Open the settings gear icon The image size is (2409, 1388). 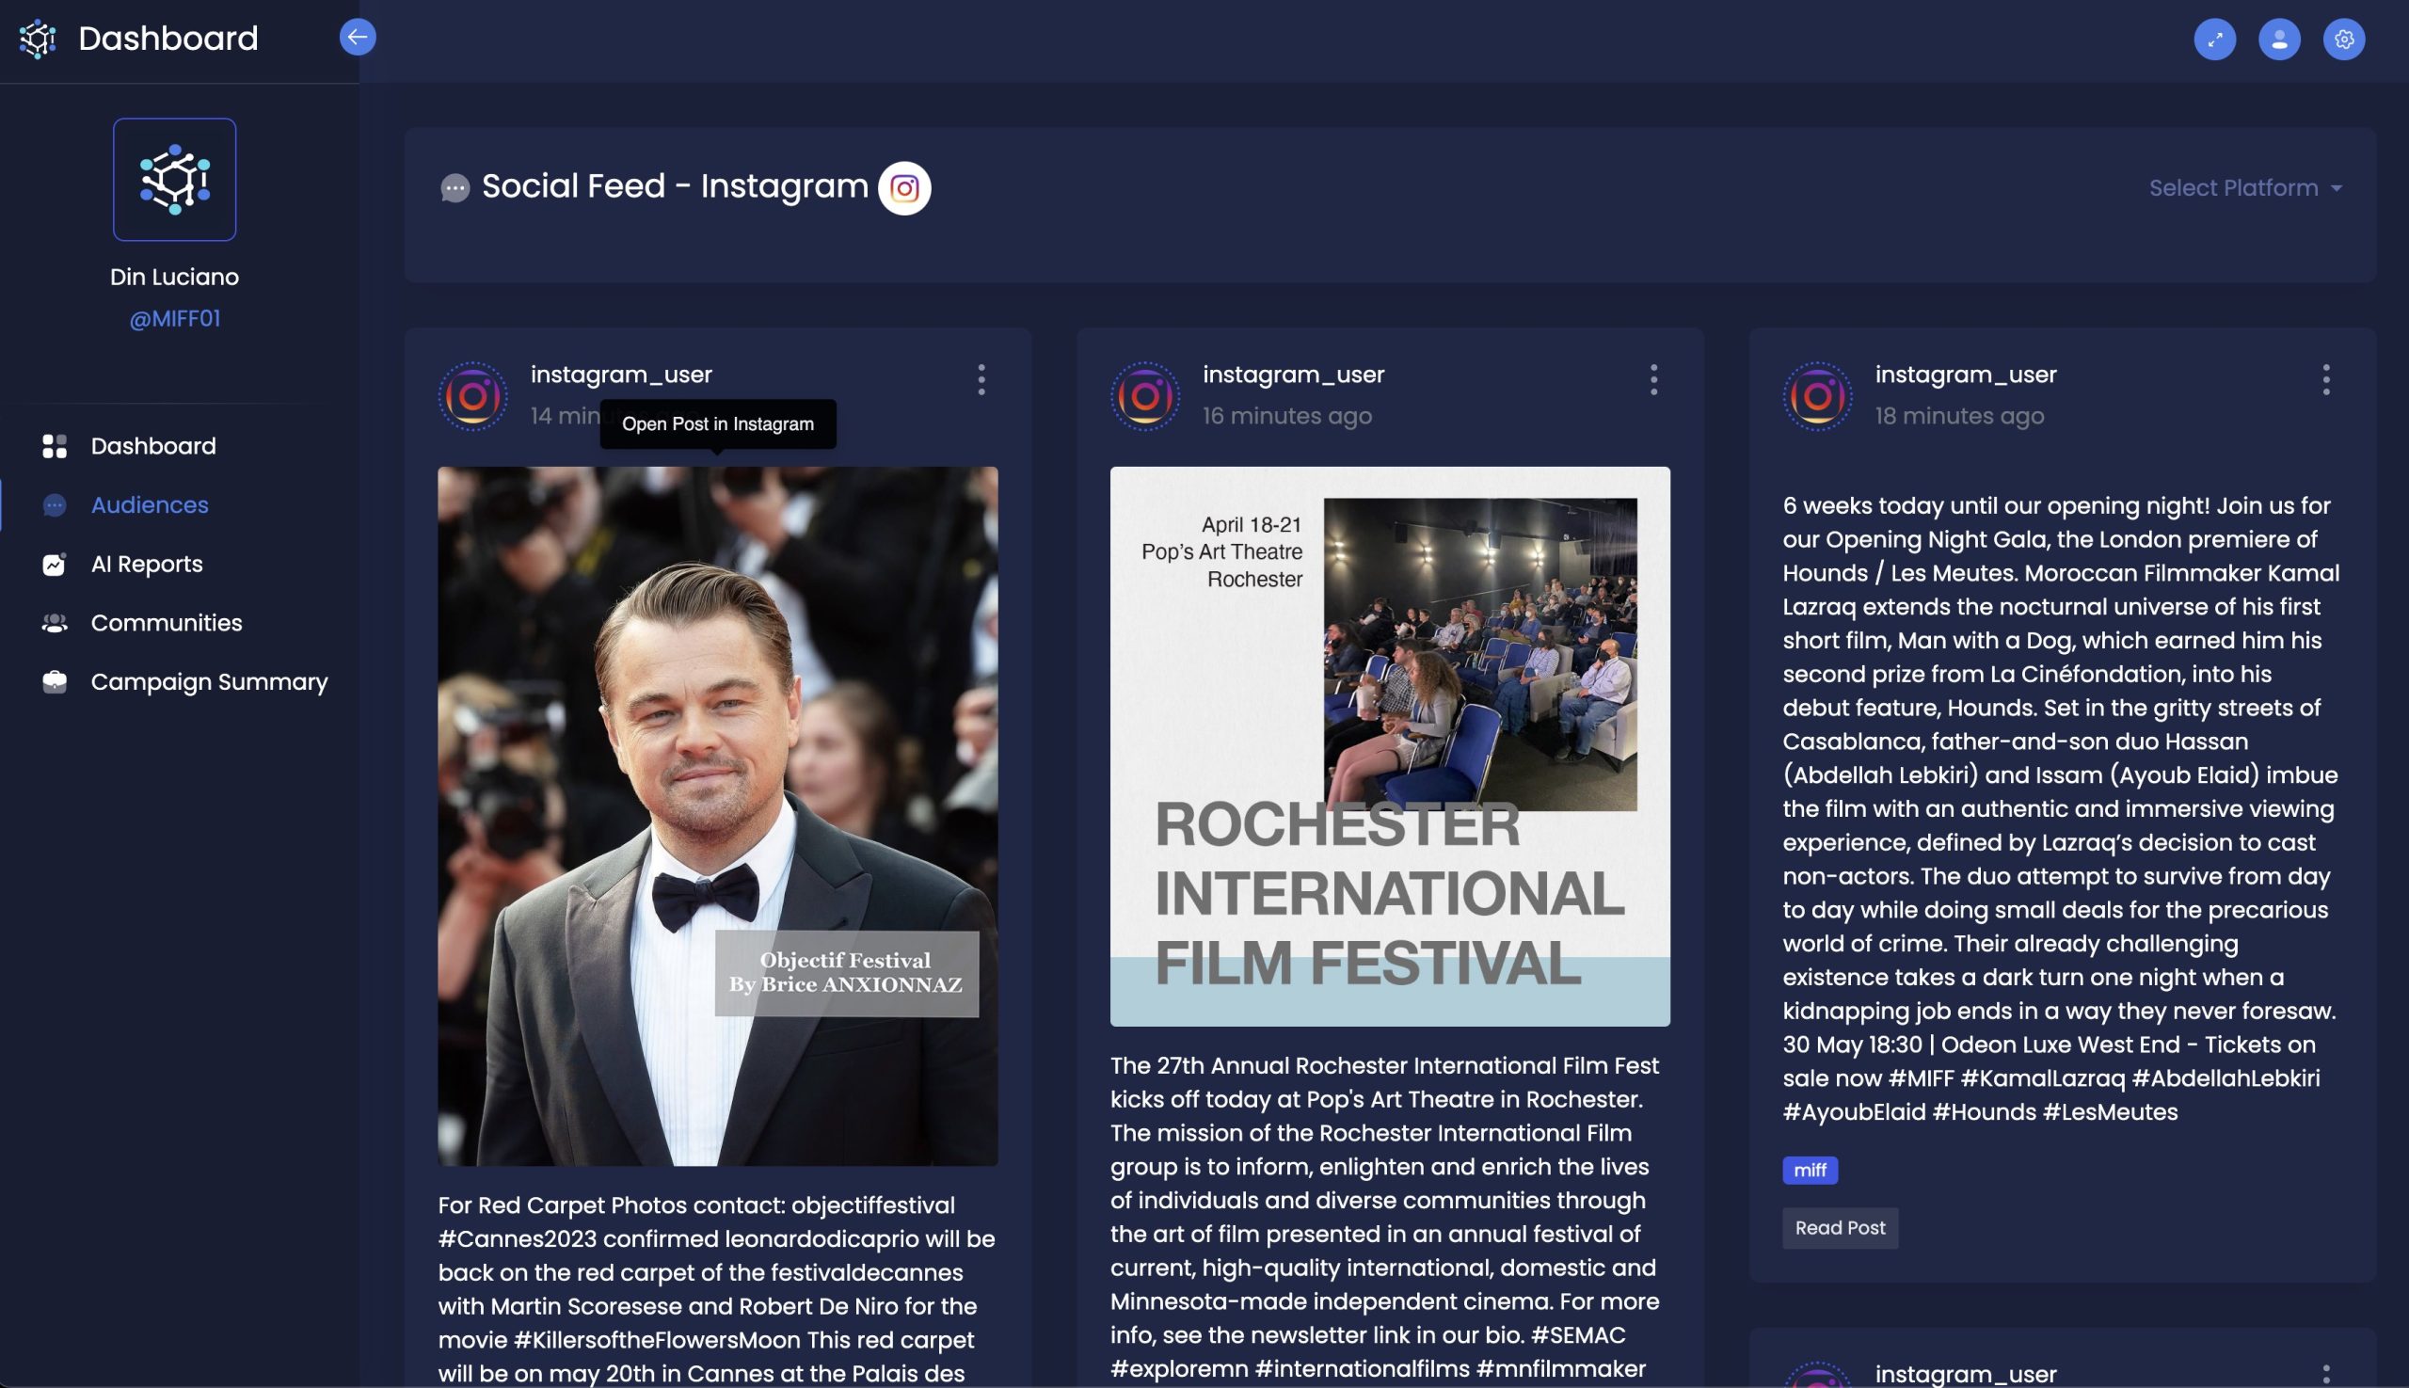2343,40
